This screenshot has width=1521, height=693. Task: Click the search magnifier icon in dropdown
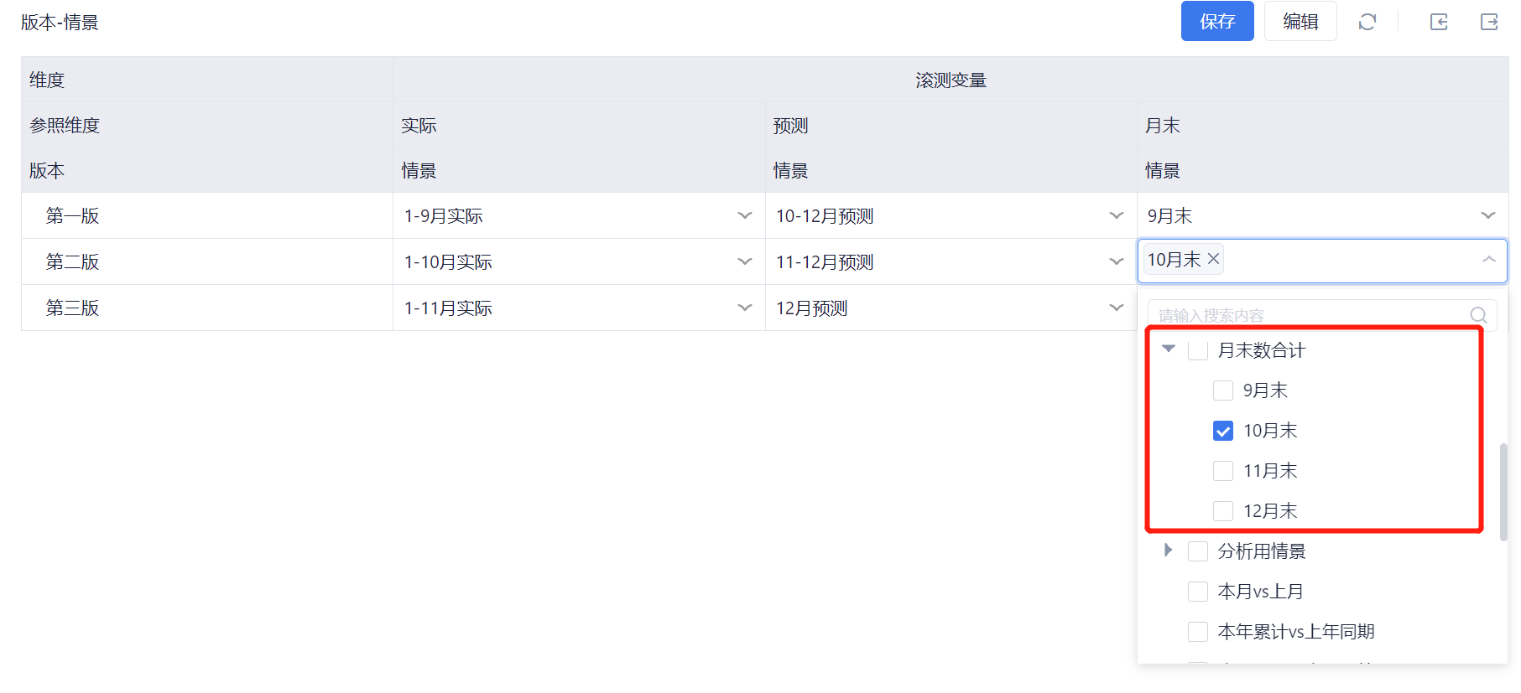(x=1478, y=315)
